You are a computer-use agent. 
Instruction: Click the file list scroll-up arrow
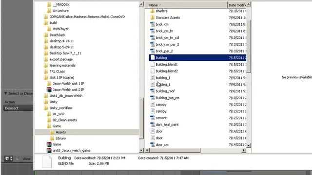click(249, 4)
